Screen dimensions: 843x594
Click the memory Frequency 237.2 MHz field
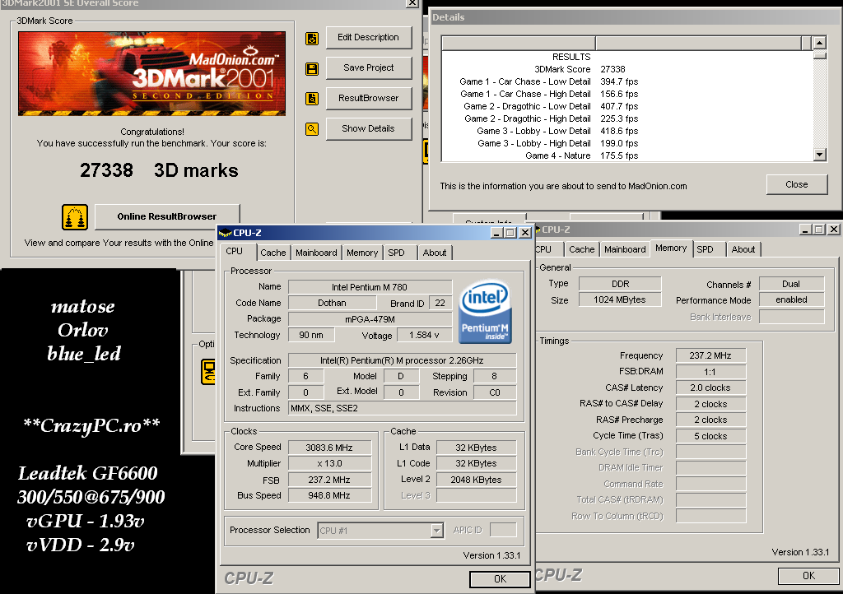[710, 355]
